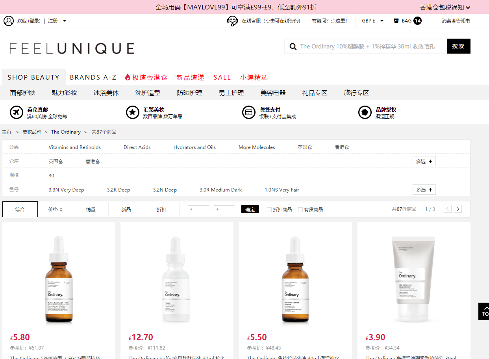Image resolution: width=489 pixels, height=359 pixels.
Task: Click the airplane icon for 英伦直邮
Action: click(x=17, y=112)
